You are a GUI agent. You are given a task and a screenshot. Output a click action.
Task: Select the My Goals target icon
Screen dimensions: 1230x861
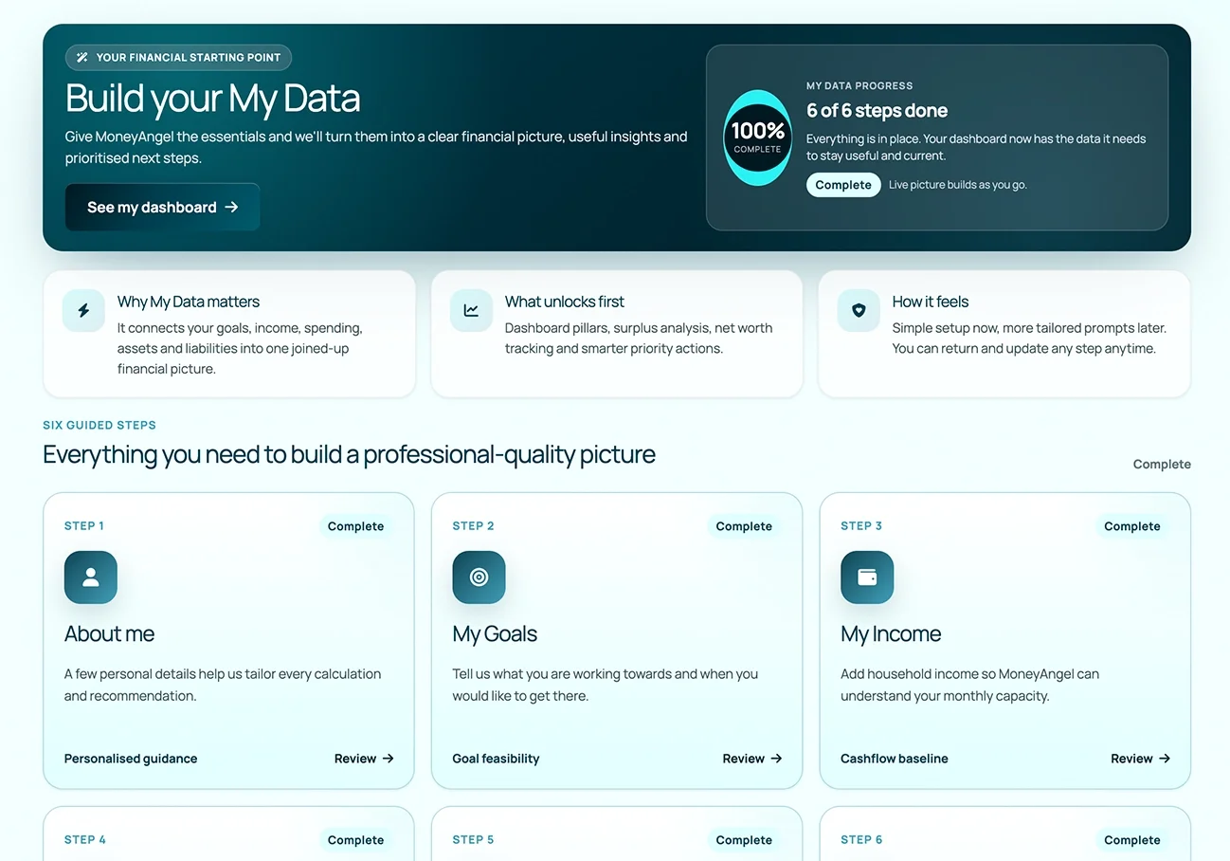point(479,577)
